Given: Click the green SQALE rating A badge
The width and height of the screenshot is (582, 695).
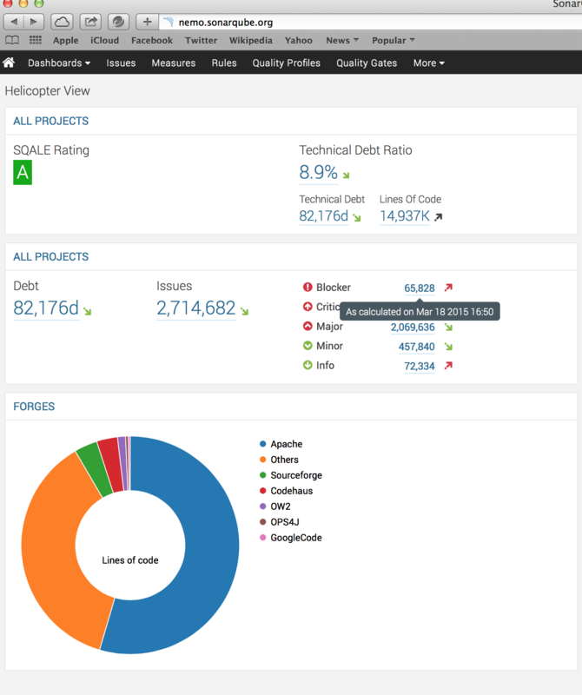Looking at the screenshot, I should coord(23,172).
